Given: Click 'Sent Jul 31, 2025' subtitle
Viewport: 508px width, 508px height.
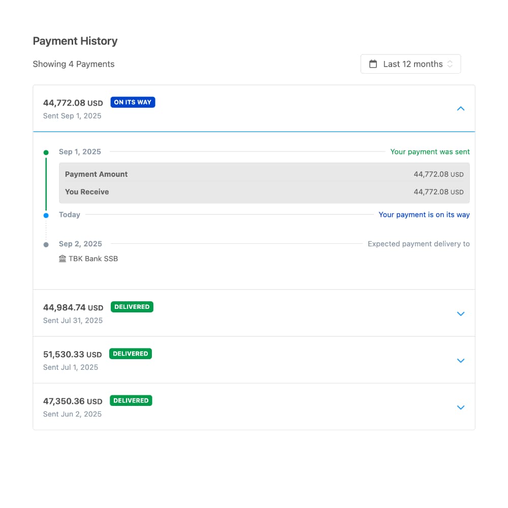Looking at the screenshot, I should pos(73,321).
